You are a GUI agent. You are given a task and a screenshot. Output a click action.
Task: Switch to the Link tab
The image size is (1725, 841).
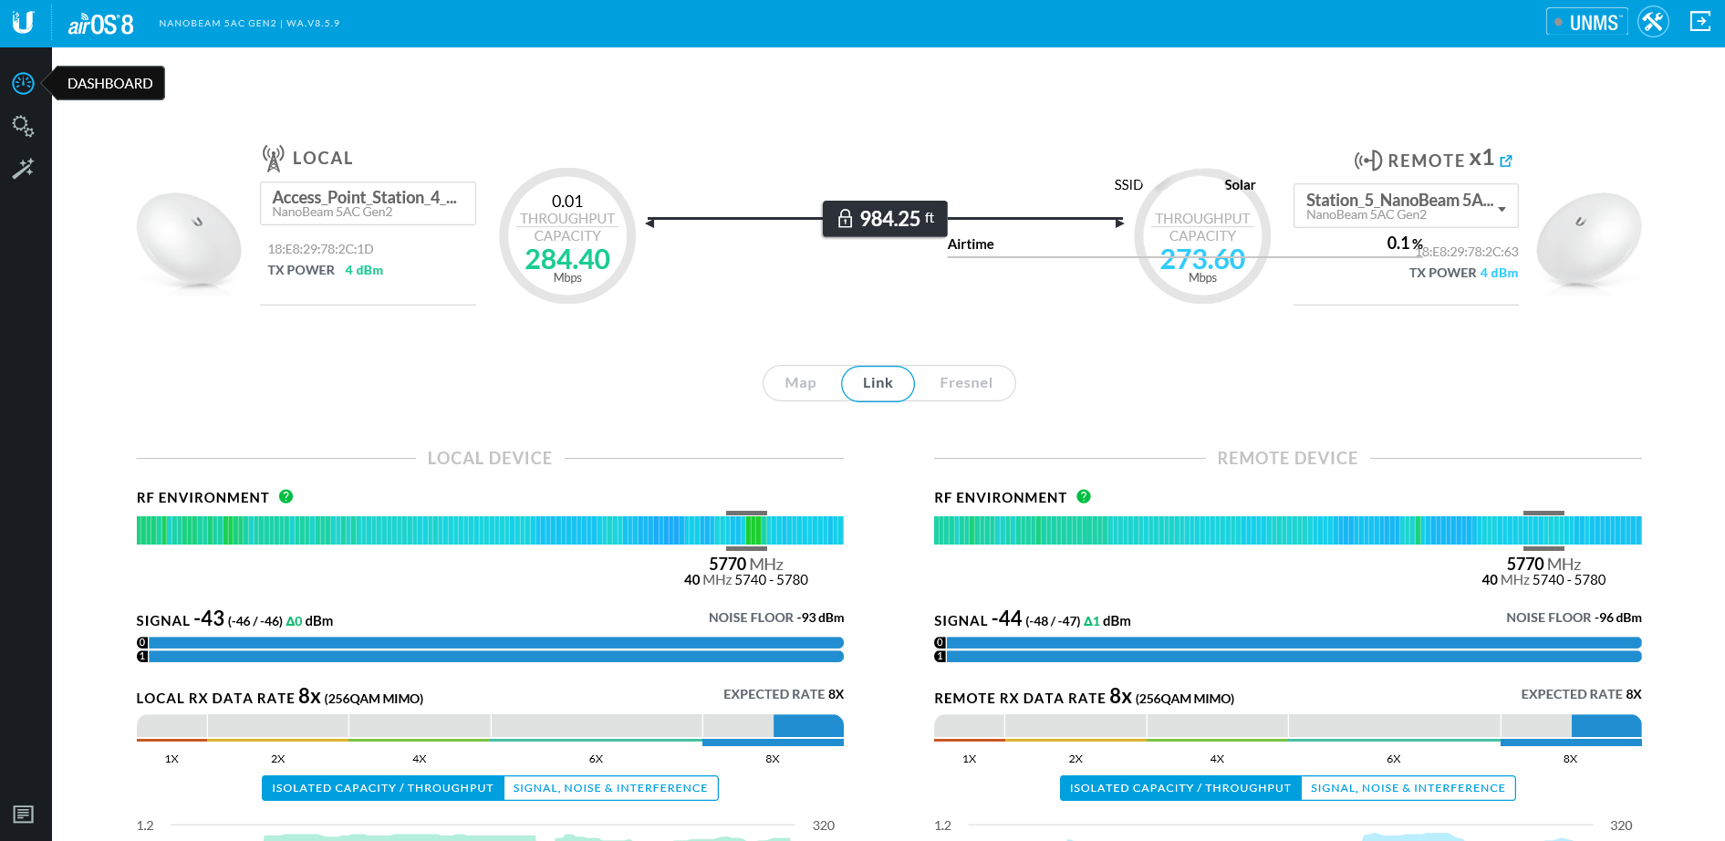(878, 383)
